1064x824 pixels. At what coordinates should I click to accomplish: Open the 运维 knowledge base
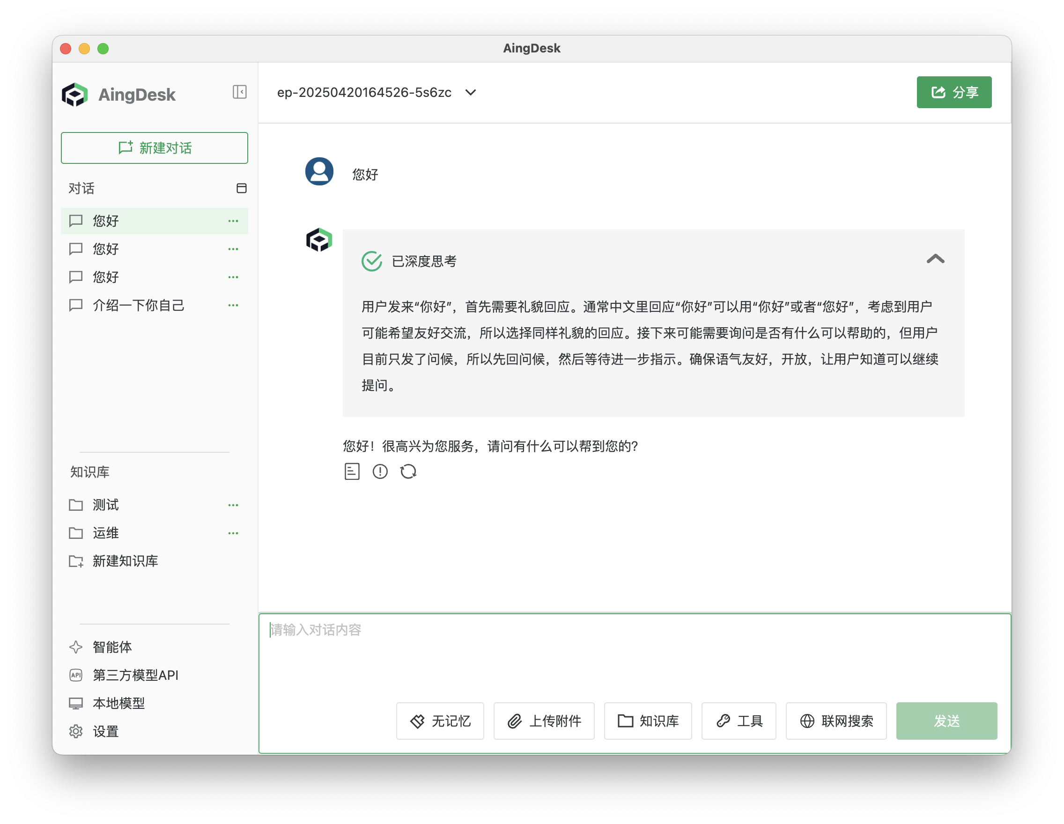[x=106, y=533]
